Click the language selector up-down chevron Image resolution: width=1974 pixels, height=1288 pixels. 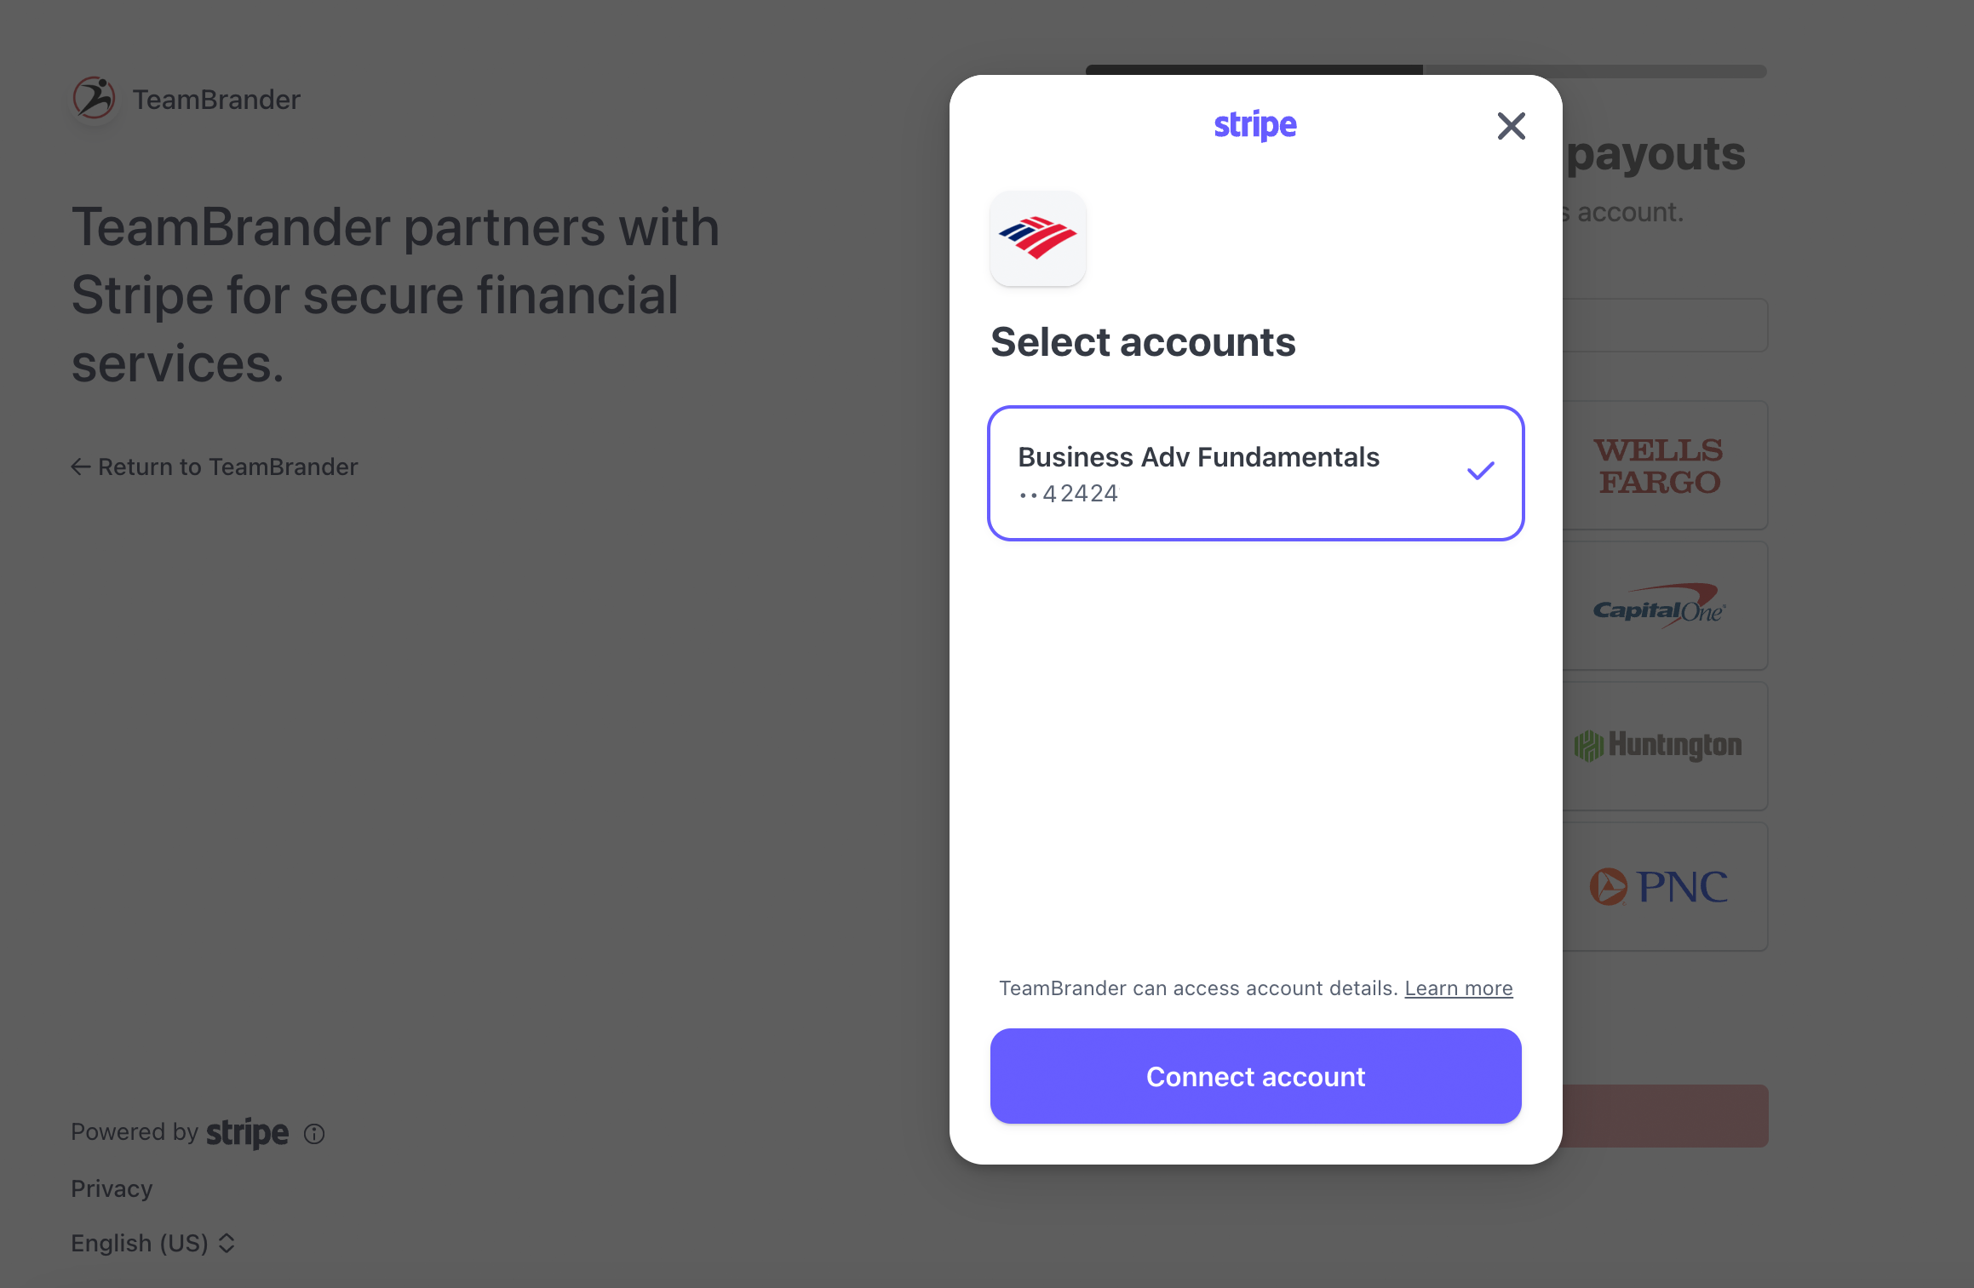click(227, 1244)
